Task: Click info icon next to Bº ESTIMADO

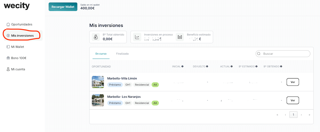Action: click(256, 66)
